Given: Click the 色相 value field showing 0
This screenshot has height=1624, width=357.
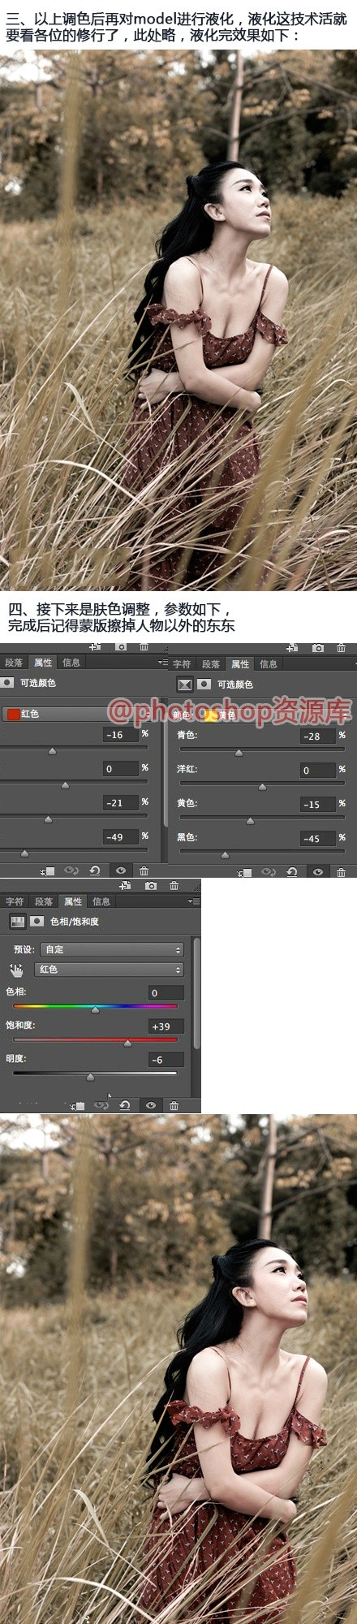Looking at the screenshot, I should click(x=166, y=993).
